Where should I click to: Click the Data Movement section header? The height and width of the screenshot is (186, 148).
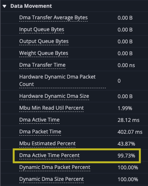pyautogui.click(x=31, y=6)
